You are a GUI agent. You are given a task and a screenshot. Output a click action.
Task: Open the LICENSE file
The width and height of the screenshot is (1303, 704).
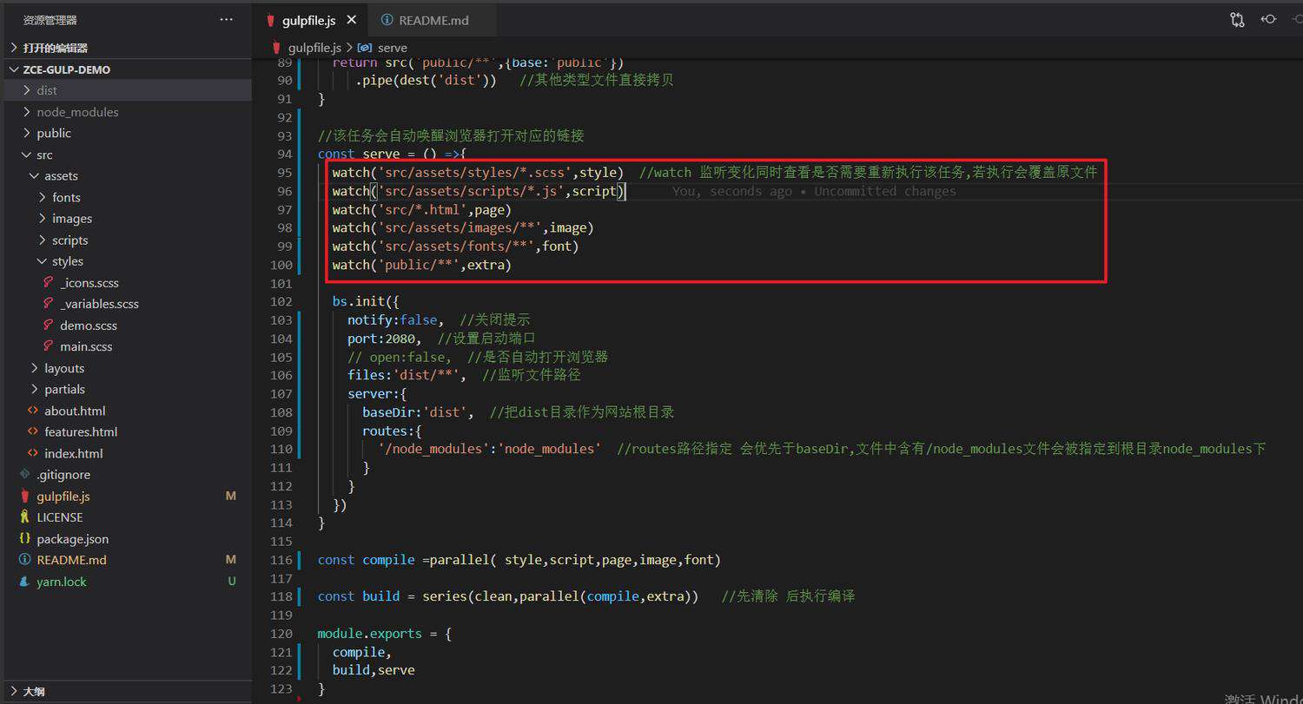click(128, 517)
